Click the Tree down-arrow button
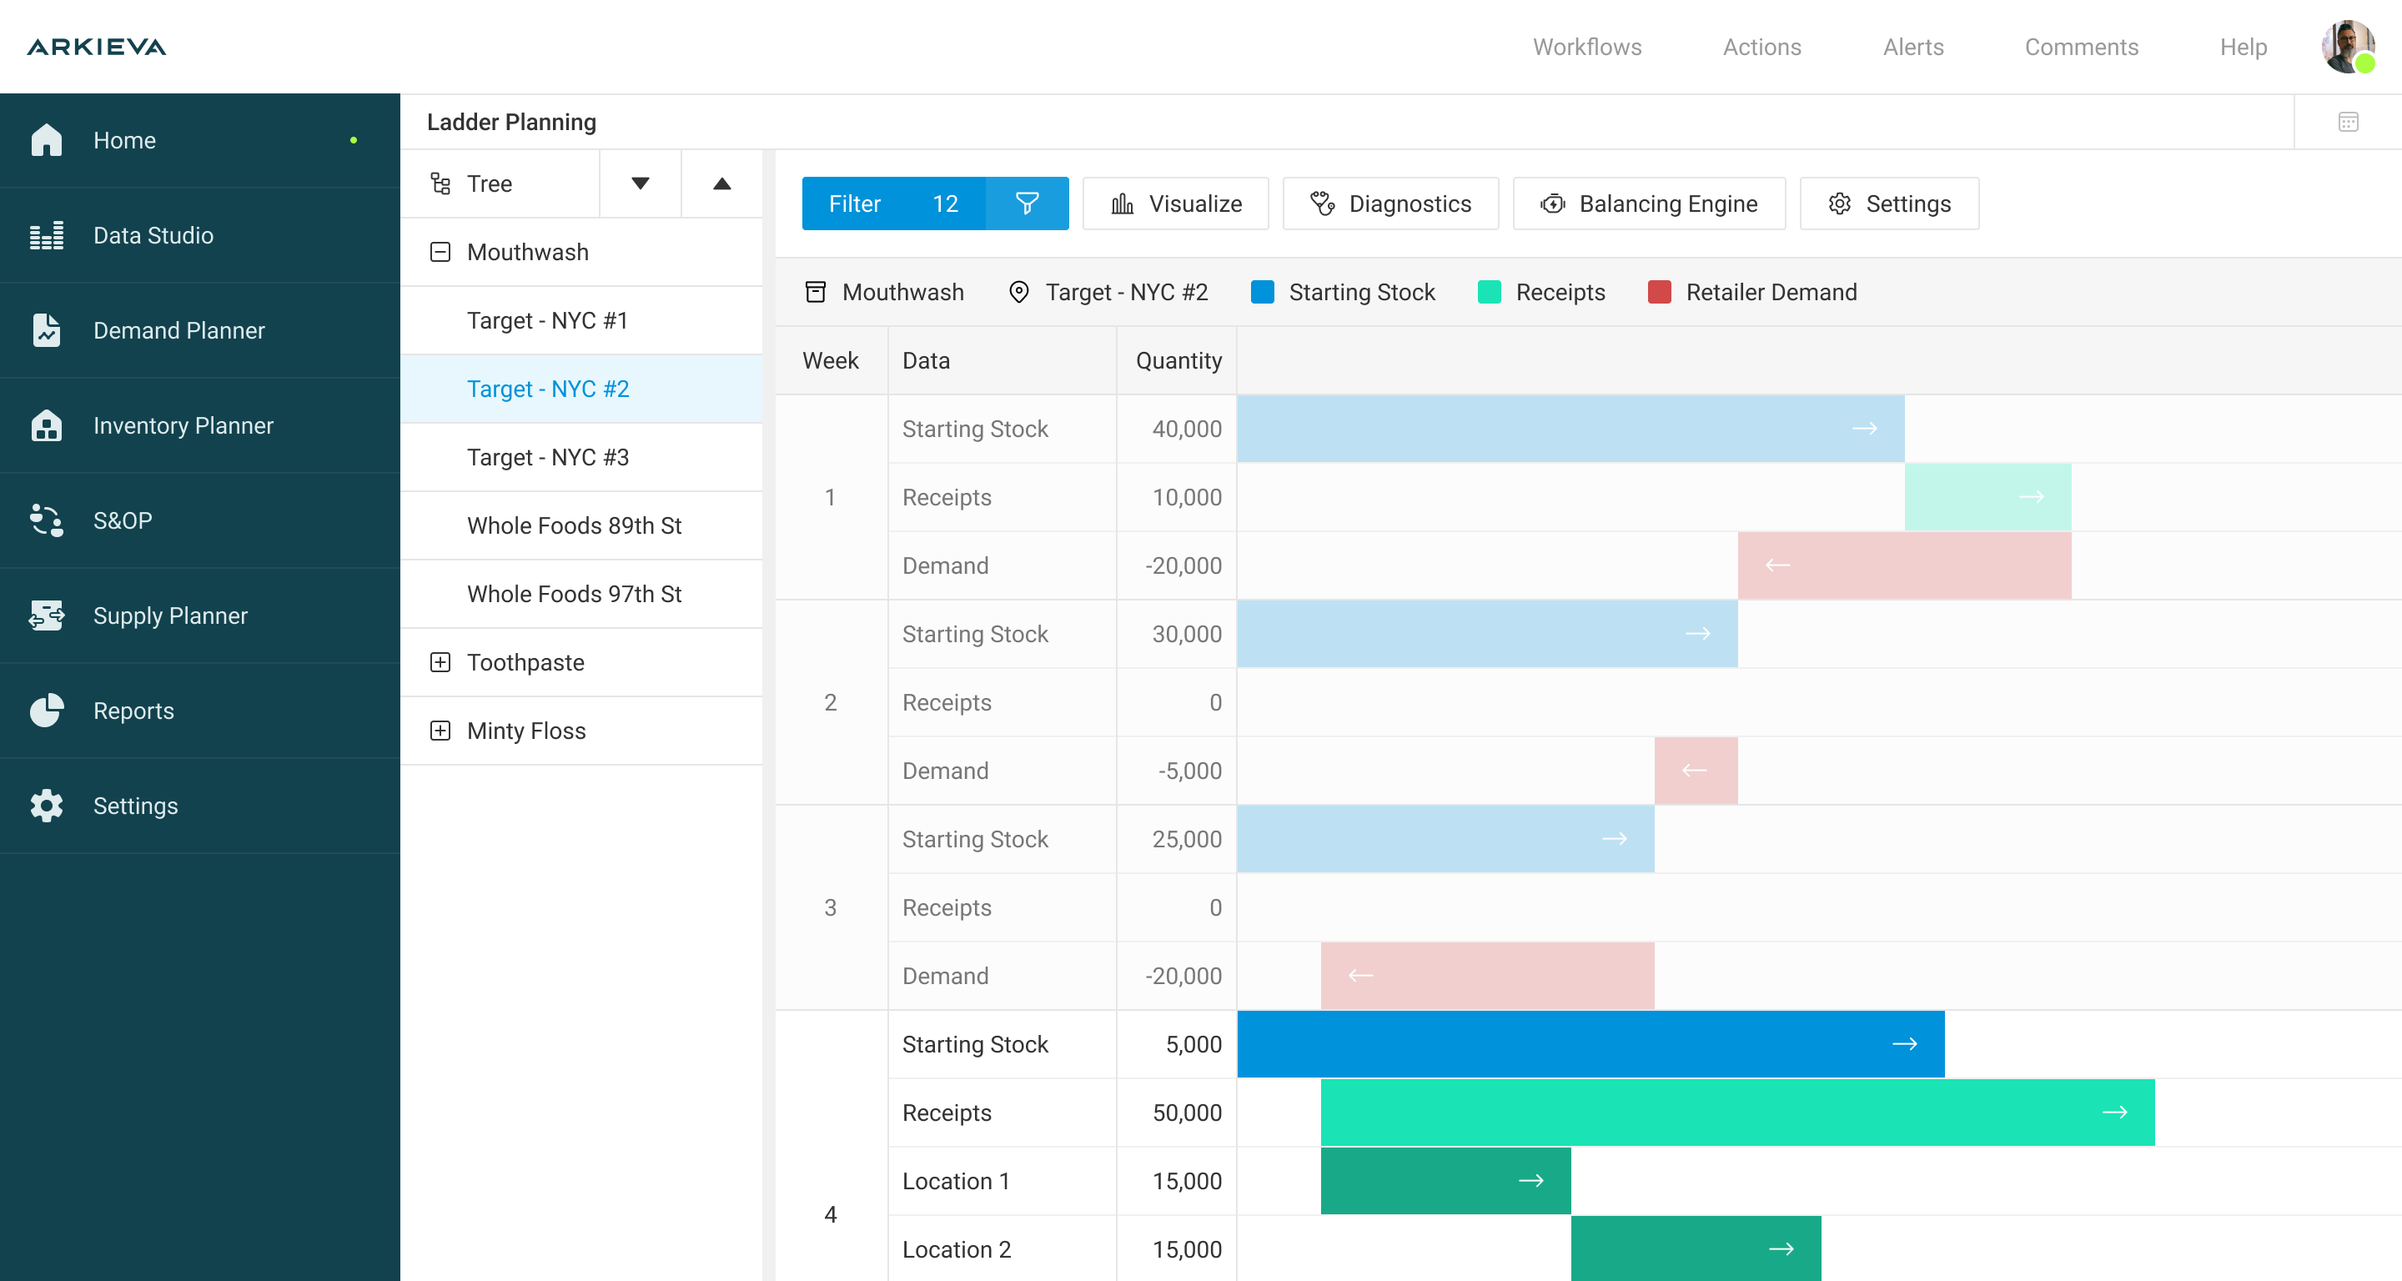 pos(640,183)
